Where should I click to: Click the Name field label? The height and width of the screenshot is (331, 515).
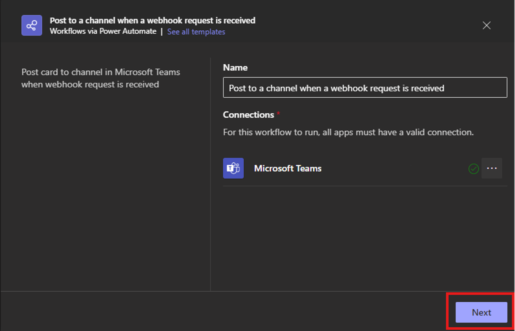[235, 67]
